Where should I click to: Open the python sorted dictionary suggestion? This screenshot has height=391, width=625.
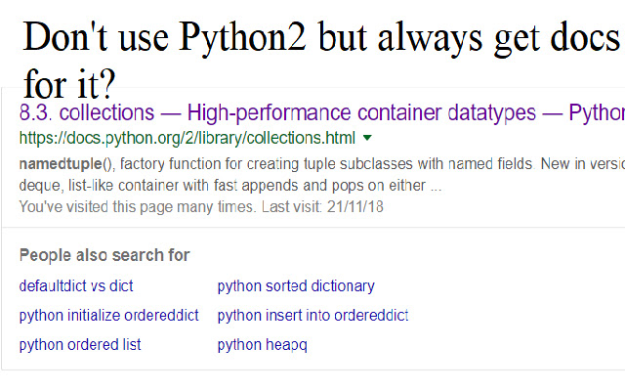pos(296,286)
